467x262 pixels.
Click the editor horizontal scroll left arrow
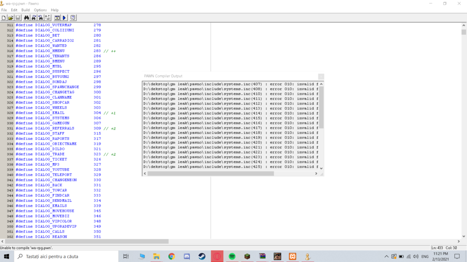[x=2, y=241]
